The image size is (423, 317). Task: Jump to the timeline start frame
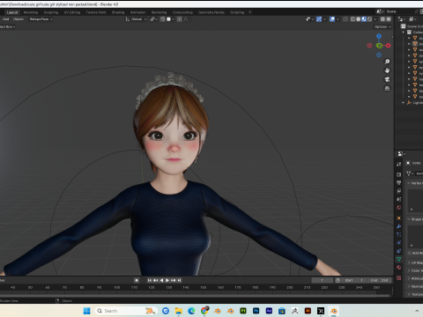[150, 280]
